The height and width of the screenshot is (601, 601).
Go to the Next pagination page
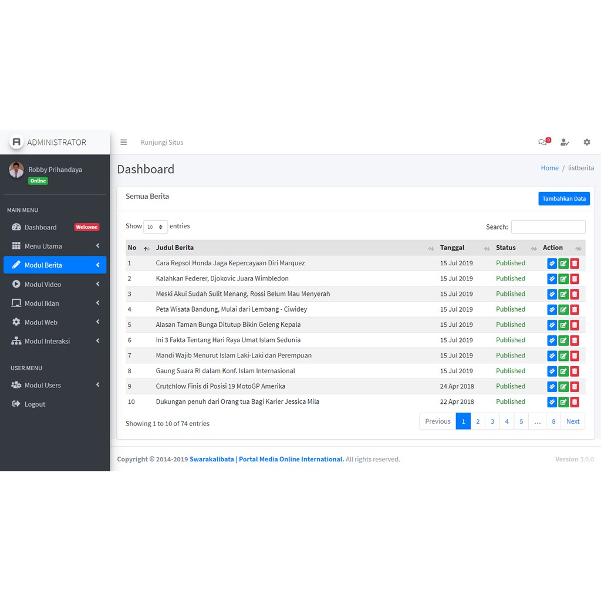(x=573, y=421)
